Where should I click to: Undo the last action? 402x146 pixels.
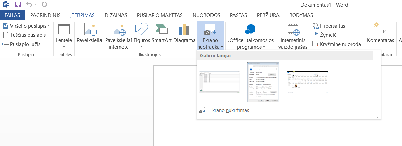pyautogui.click(x=29, y=4)
